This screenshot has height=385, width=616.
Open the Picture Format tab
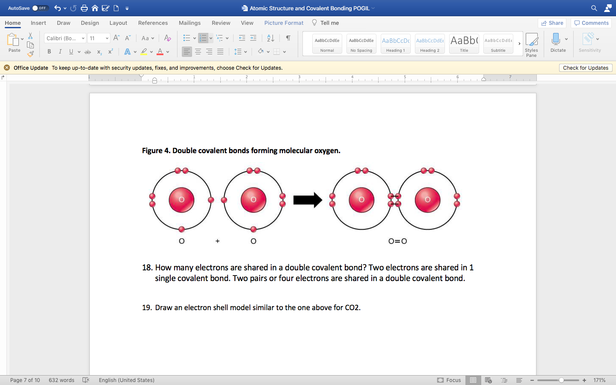click(284, 23)
